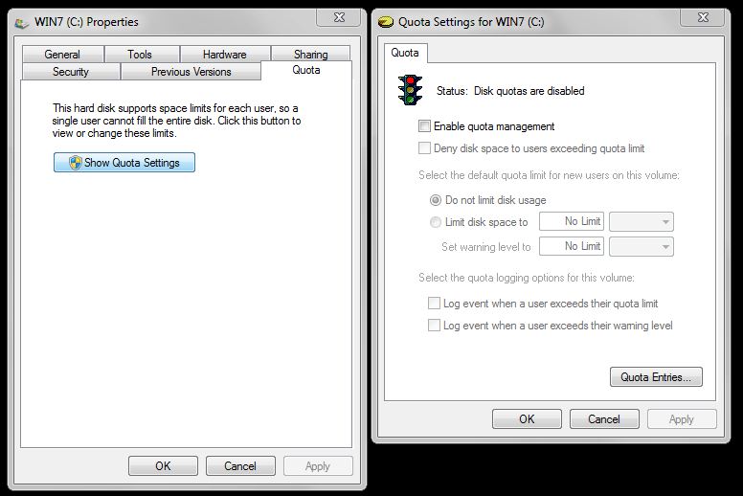Screen dimensions: 743x496
Task: Switch to the Tools tab
Action: (x=140, y=54)
